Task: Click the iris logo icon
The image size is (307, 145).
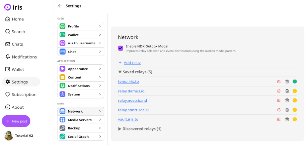Action: pos(8,7)
